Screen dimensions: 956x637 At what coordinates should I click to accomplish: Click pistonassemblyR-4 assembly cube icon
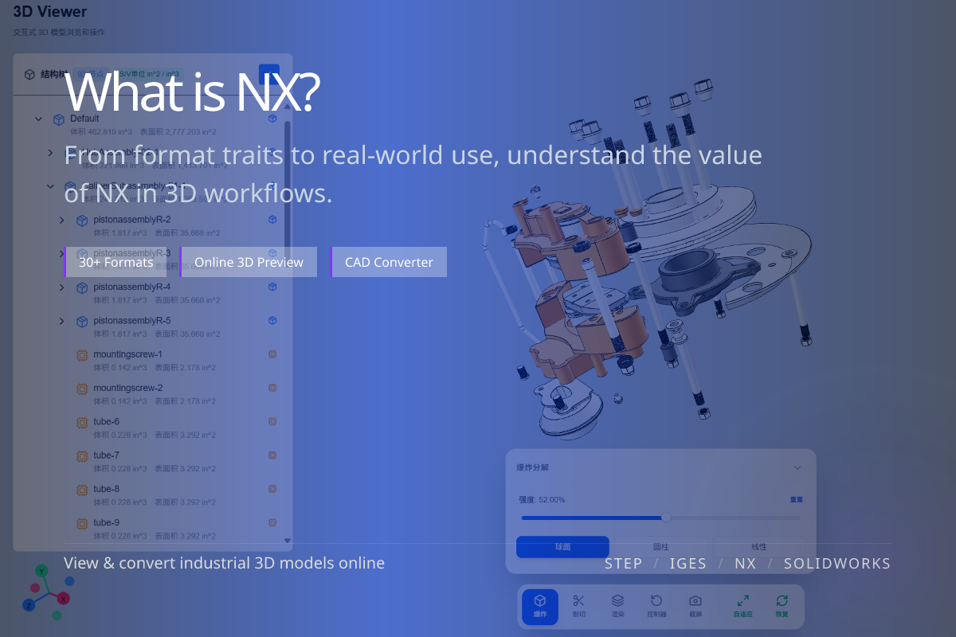[81, 287]
